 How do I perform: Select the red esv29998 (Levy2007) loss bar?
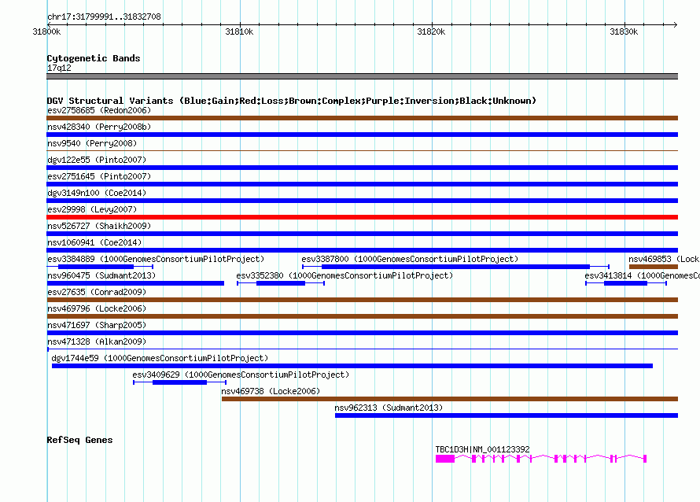(362, 217)
